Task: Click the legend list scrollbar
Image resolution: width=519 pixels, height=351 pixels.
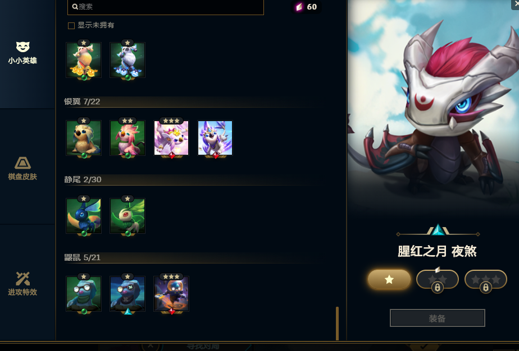Action: pos(337,323)
